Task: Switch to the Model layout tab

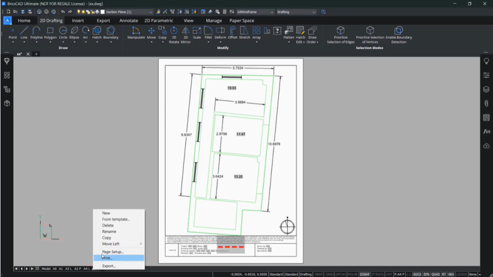Action: (46, 269)
